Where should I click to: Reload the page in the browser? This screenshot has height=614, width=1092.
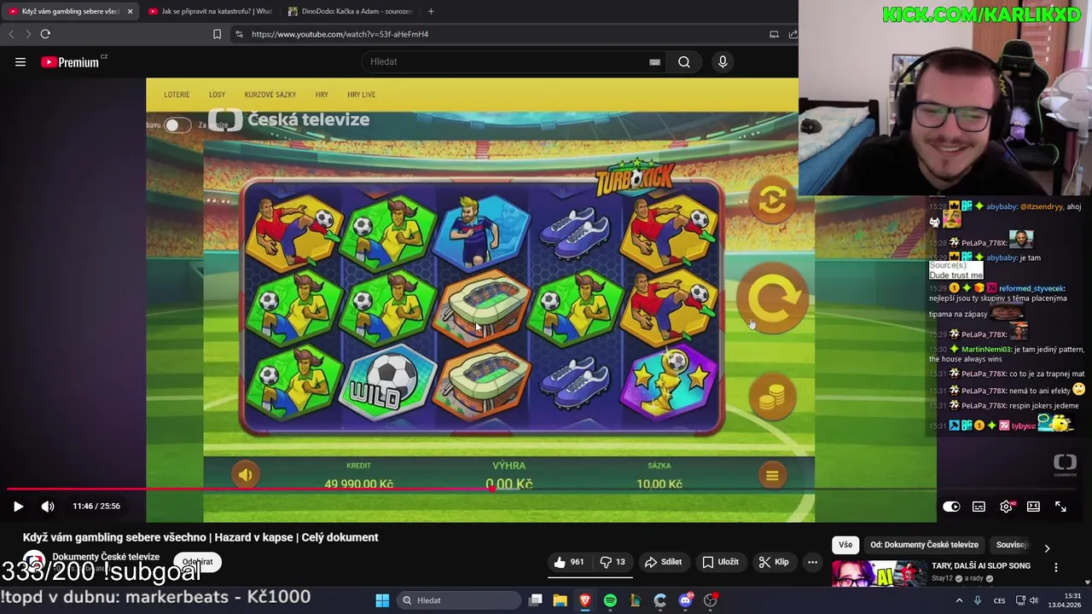point(45,34)
